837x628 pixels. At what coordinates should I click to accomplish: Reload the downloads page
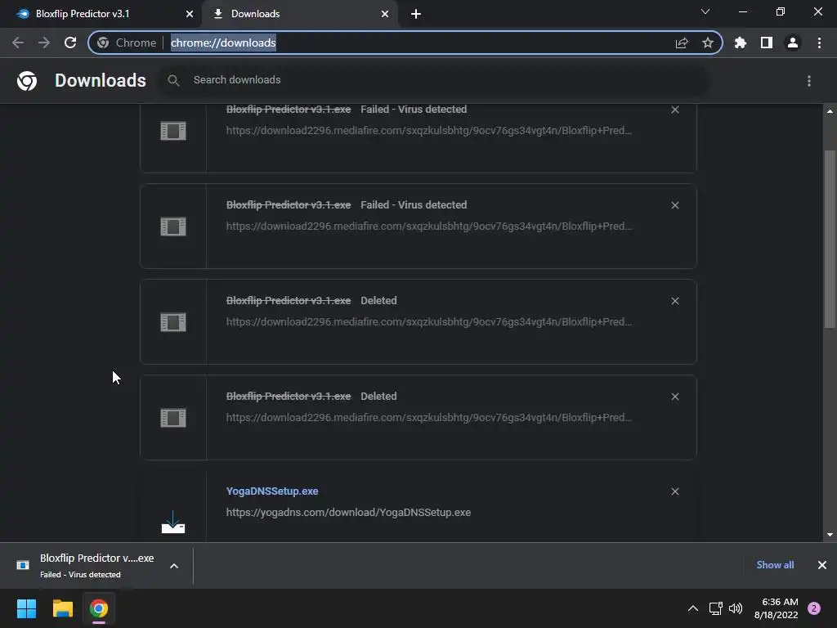click(70, 43)
